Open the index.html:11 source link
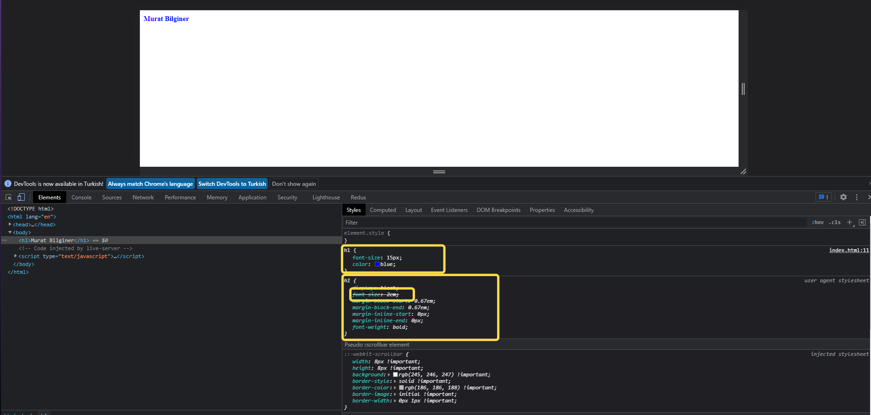The height and width of the screenshot is (415, 871). coord(849,251)
